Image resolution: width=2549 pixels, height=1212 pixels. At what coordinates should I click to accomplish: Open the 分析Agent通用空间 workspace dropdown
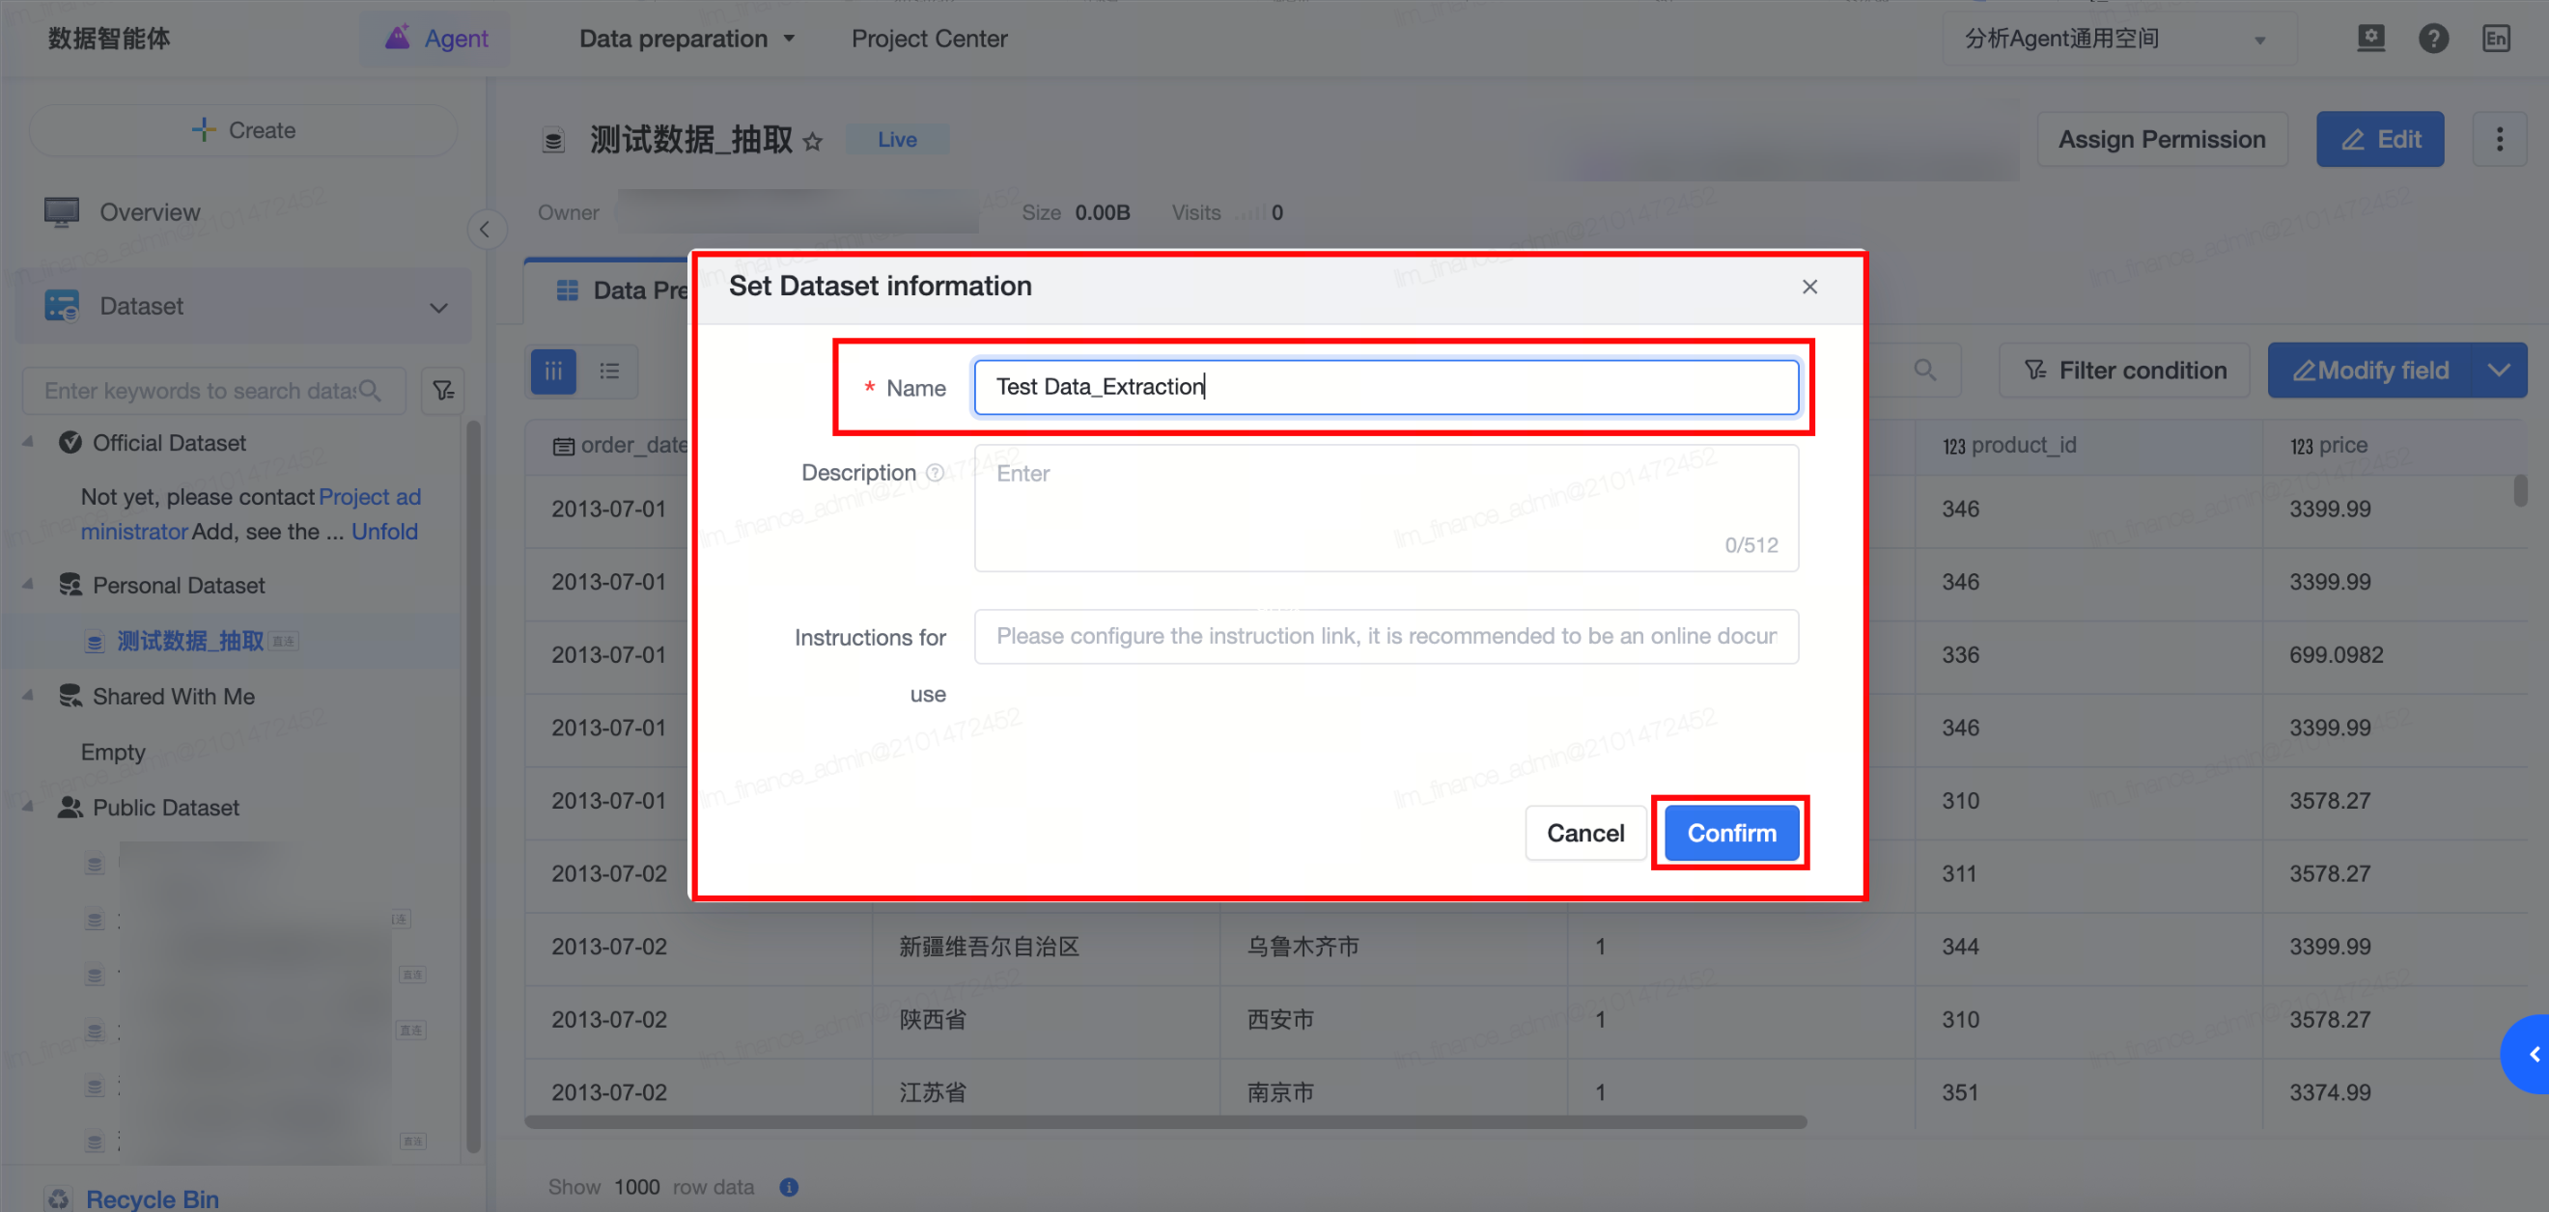click(2117, 39)
